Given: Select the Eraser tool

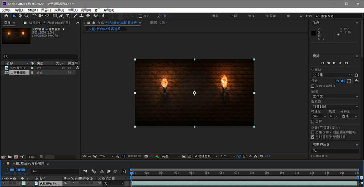Looking at the screenshot, I should pos(88,16).
